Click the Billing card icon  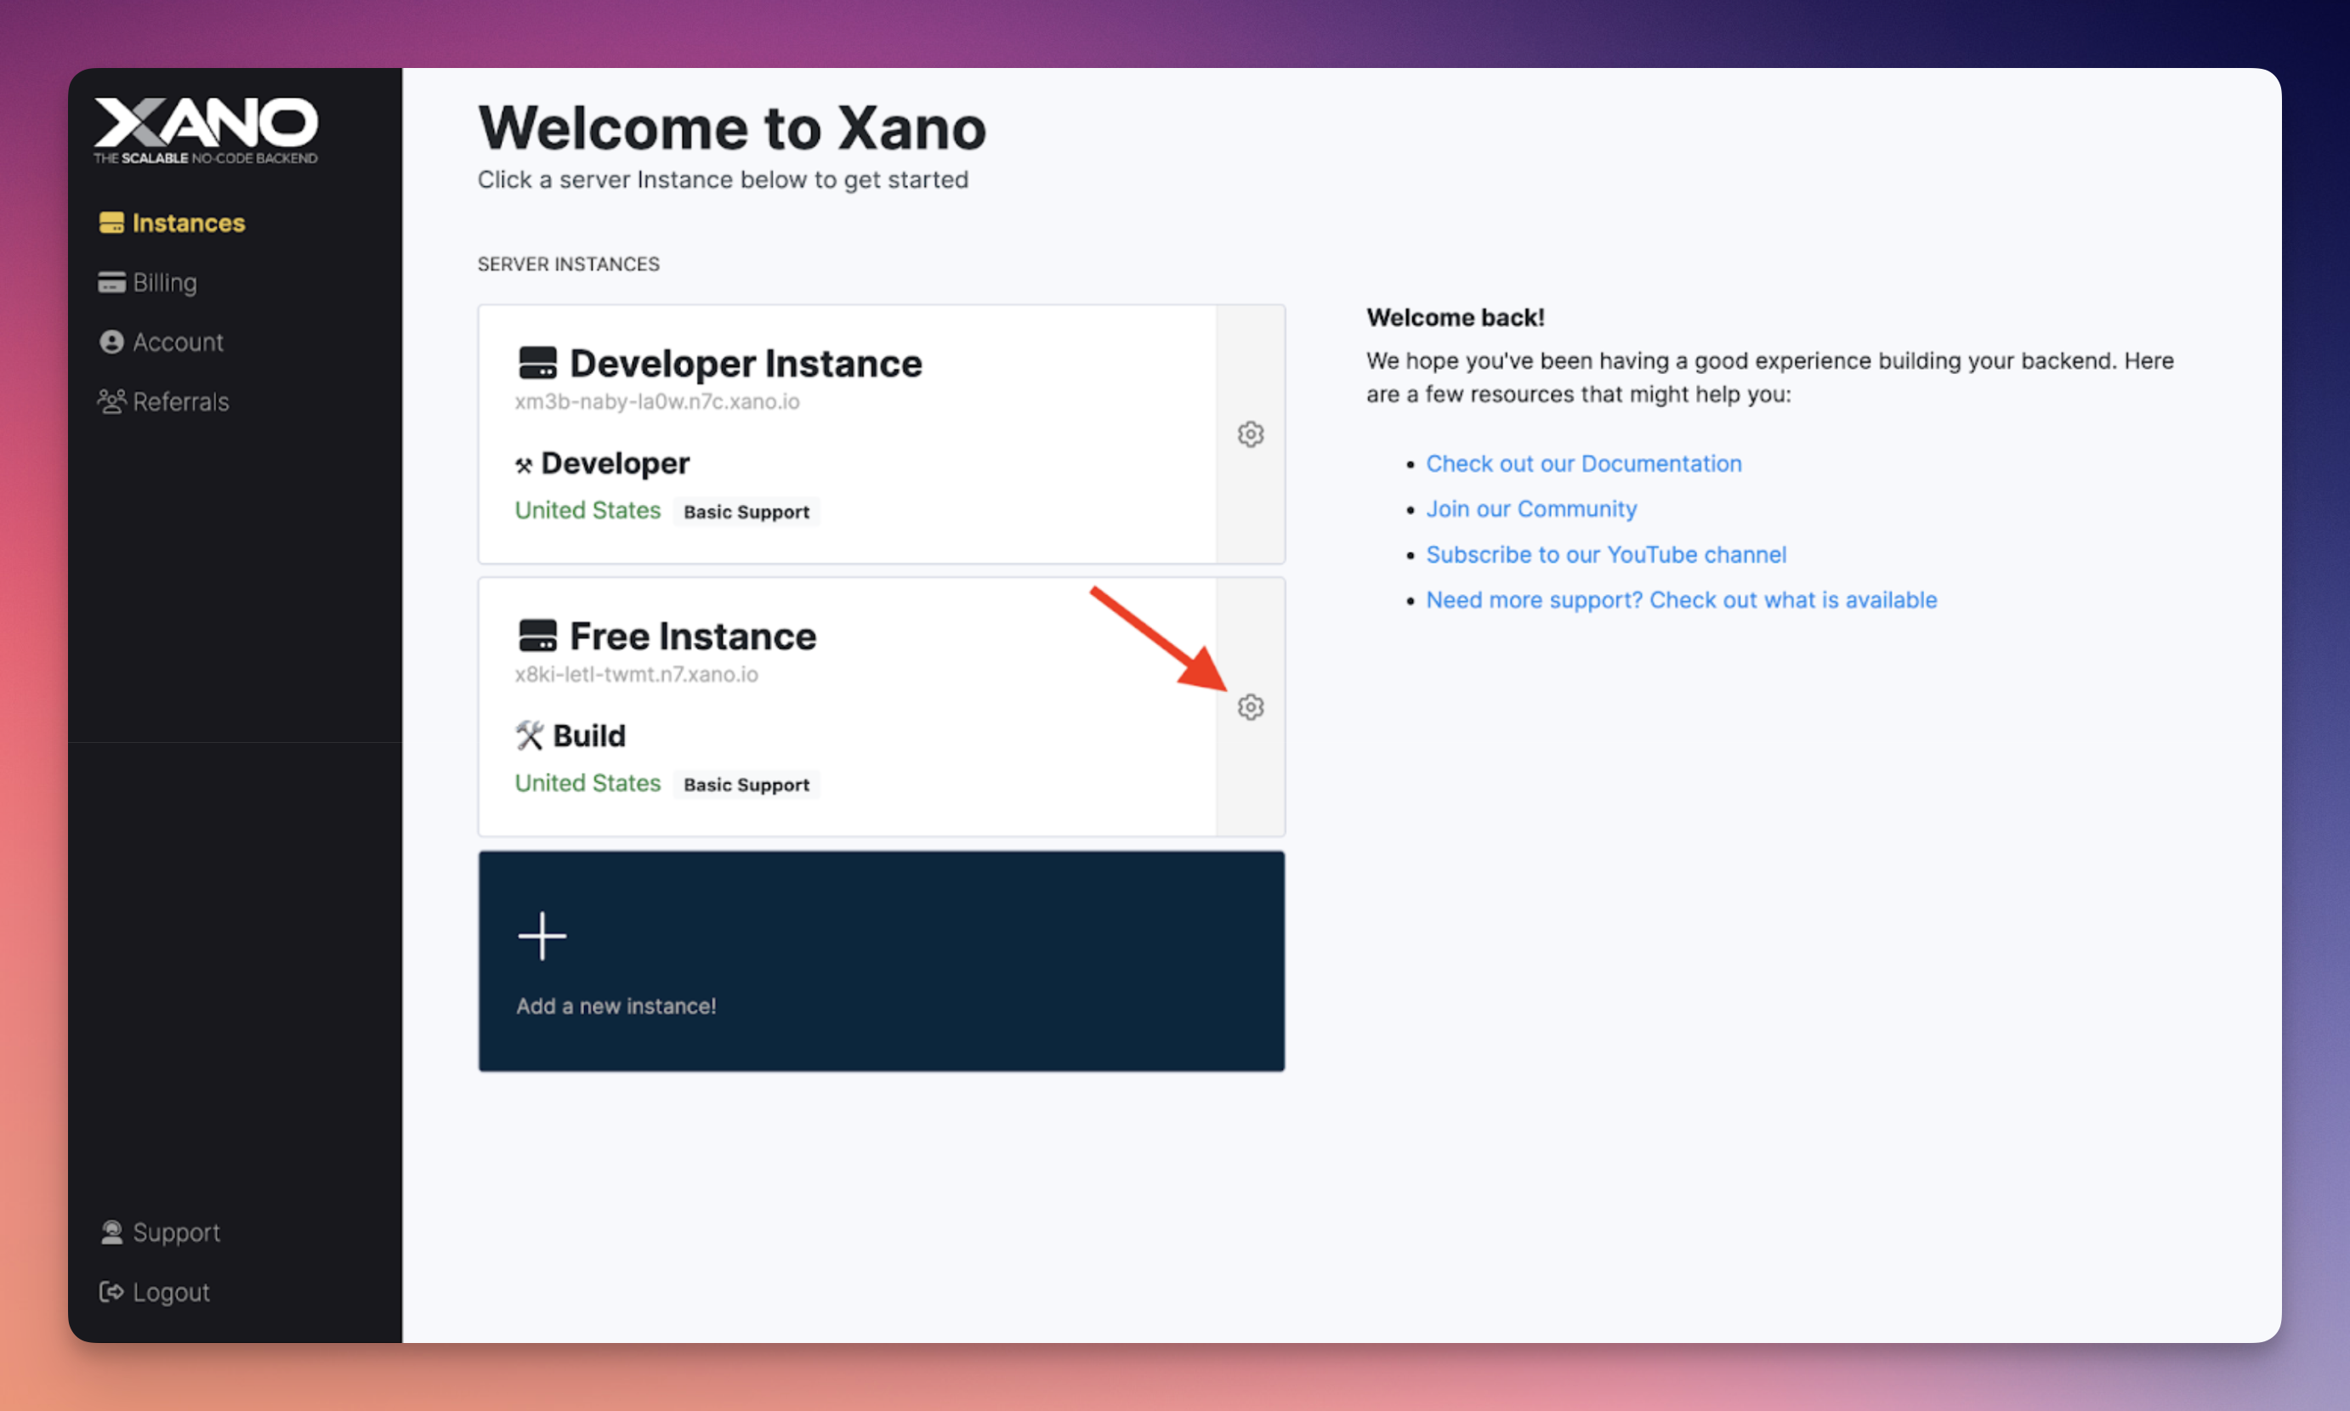click(x=111, y=282)
